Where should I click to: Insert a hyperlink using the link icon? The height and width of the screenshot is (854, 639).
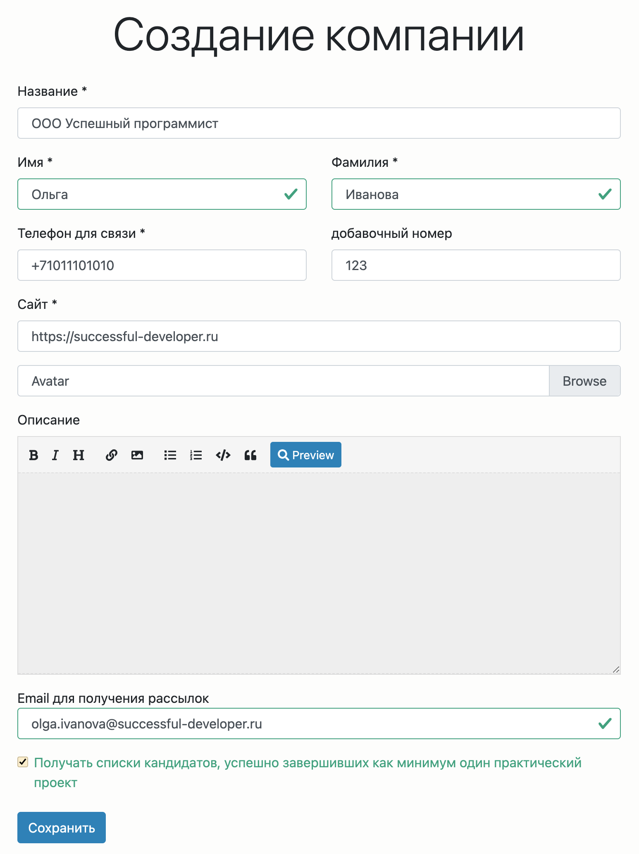click(x=111, y=455)
